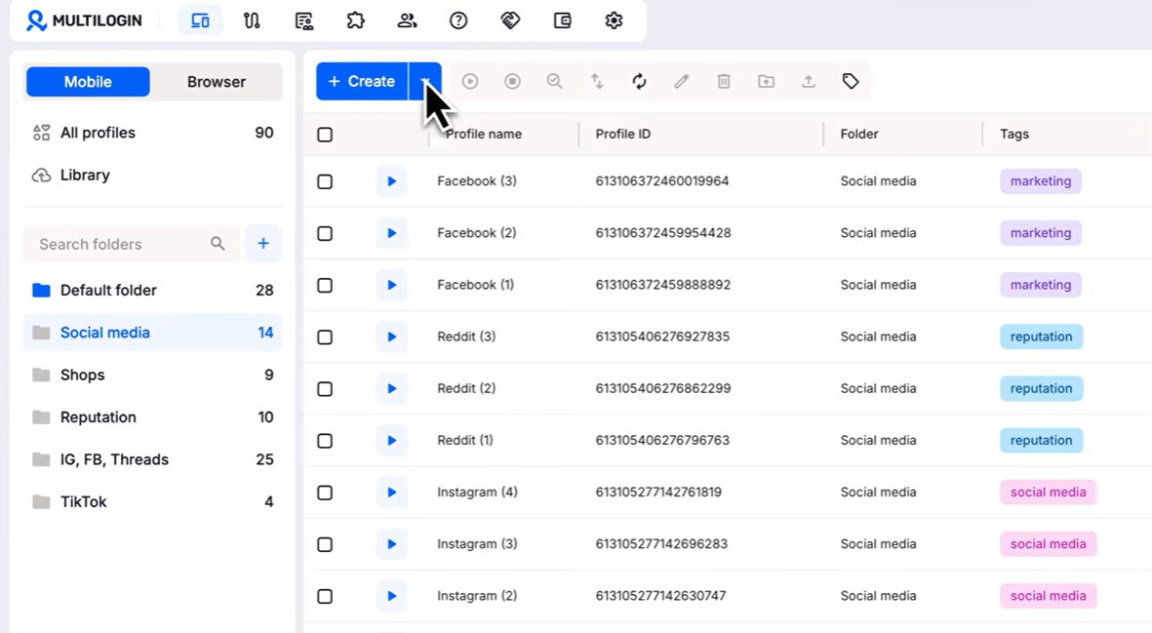Open the Library section
This screenshot has height=633, width=1152.
point(153,175)
